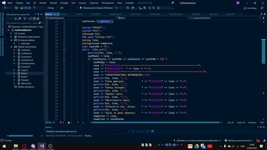267x150 pixels.
Task: Click the Bookmark toolbar icon
Action: [158, 8]
